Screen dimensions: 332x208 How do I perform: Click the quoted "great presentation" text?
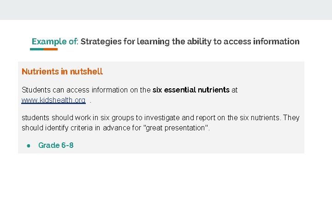177,128
